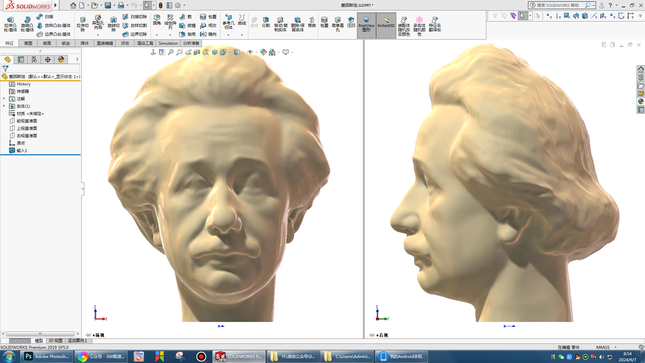The image size is (645, 363).
Task: Click the Extruded Cut (拉伸切除) tool
Action: point(82,25)
